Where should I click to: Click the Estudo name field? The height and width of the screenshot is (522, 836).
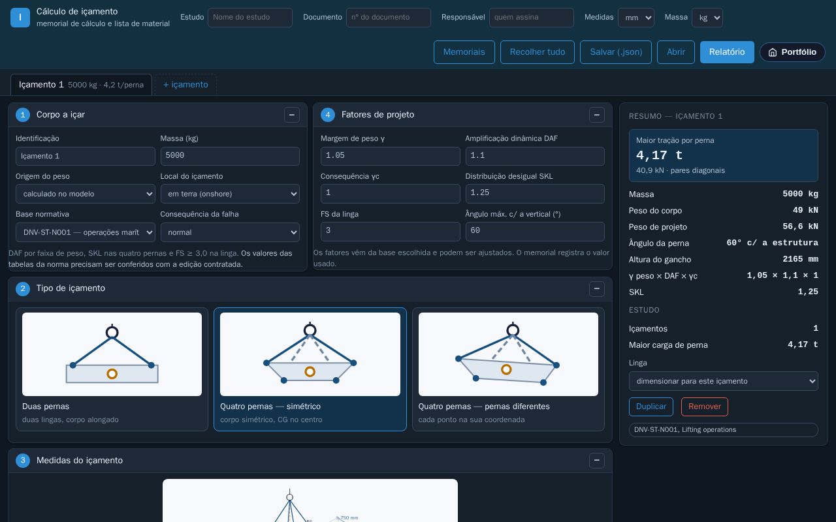click(x=250, y=18)
